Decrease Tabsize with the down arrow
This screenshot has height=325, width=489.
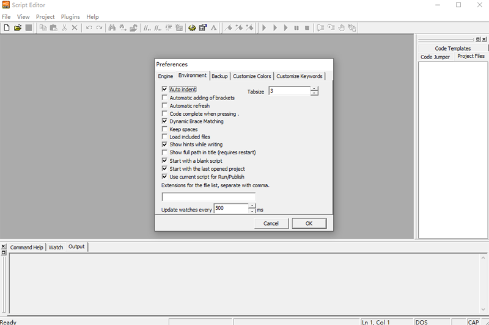coord(314,93)
